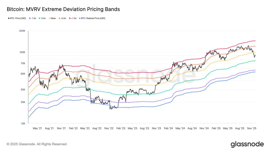This screenshot has width=271, height=152.
Task: Click the 10K y-axis label
Action: point(23,123)
